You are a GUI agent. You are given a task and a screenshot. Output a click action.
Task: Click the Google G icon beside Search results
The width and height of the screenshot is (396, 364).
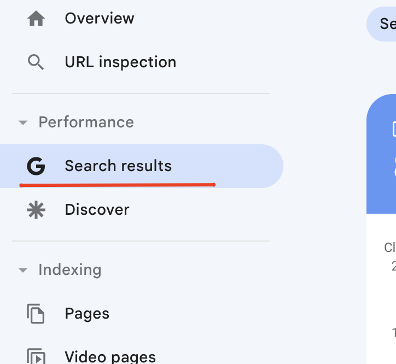[x=36, y=166]
